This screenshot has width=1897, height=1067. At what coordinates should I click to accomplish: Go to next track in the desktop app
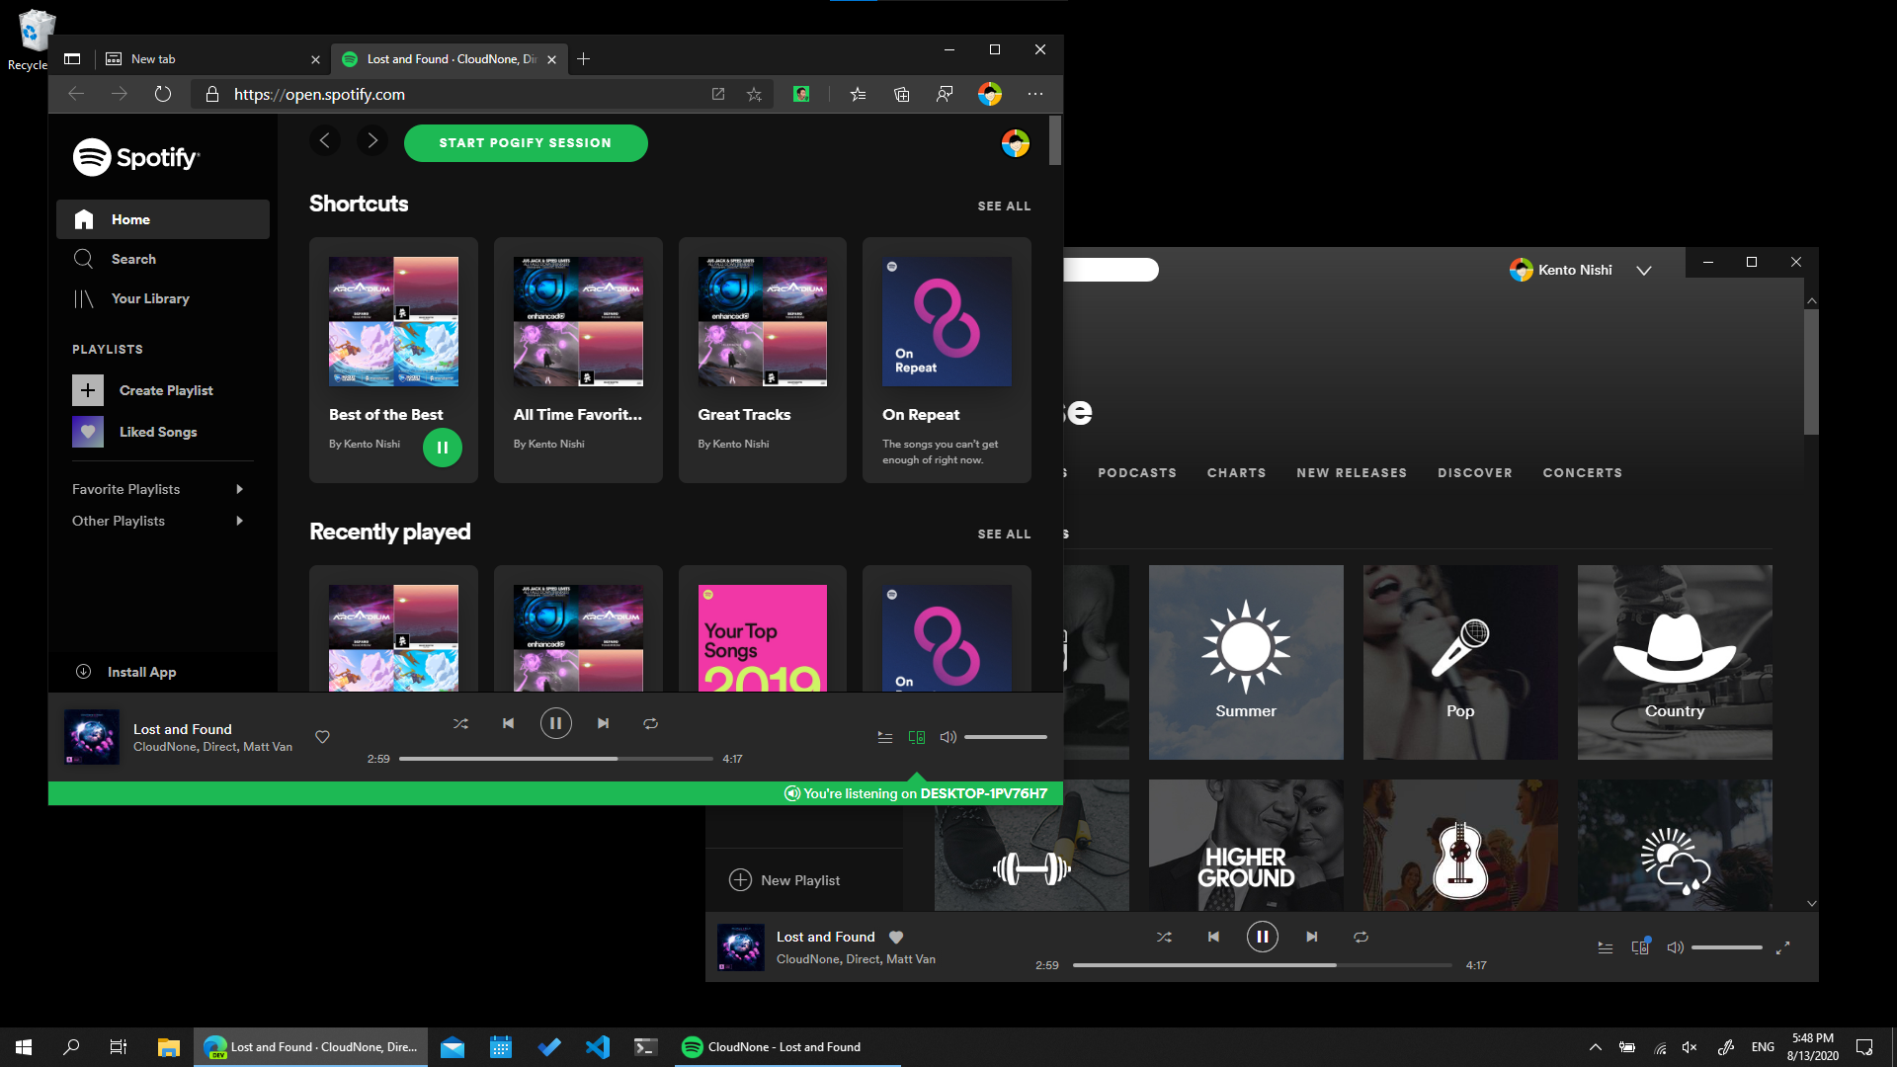[x=1311, y=937]
